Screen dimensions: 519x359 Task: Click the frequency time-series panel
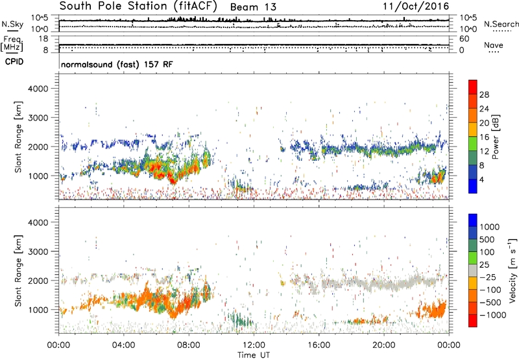(x=254, y=44)
